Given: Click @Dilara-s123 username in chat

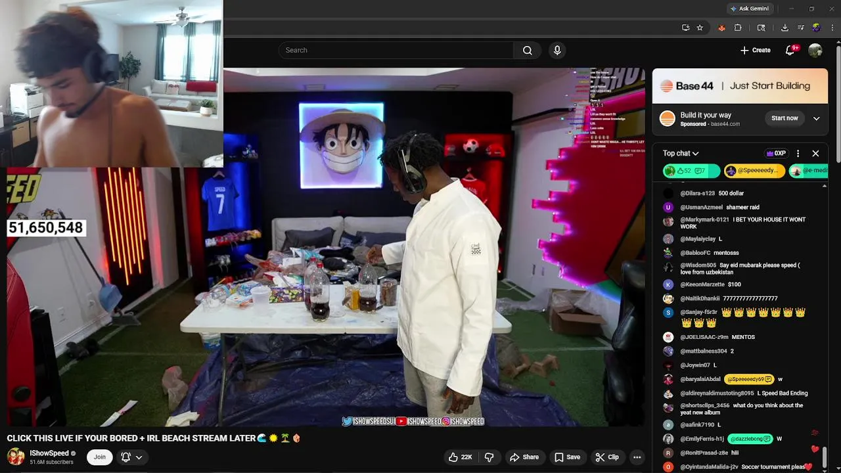Looking at the screenshot, I should [697, 194].
